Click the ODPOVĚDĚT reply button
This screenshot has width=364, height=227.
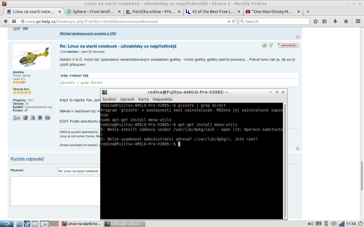click(289, 45)
